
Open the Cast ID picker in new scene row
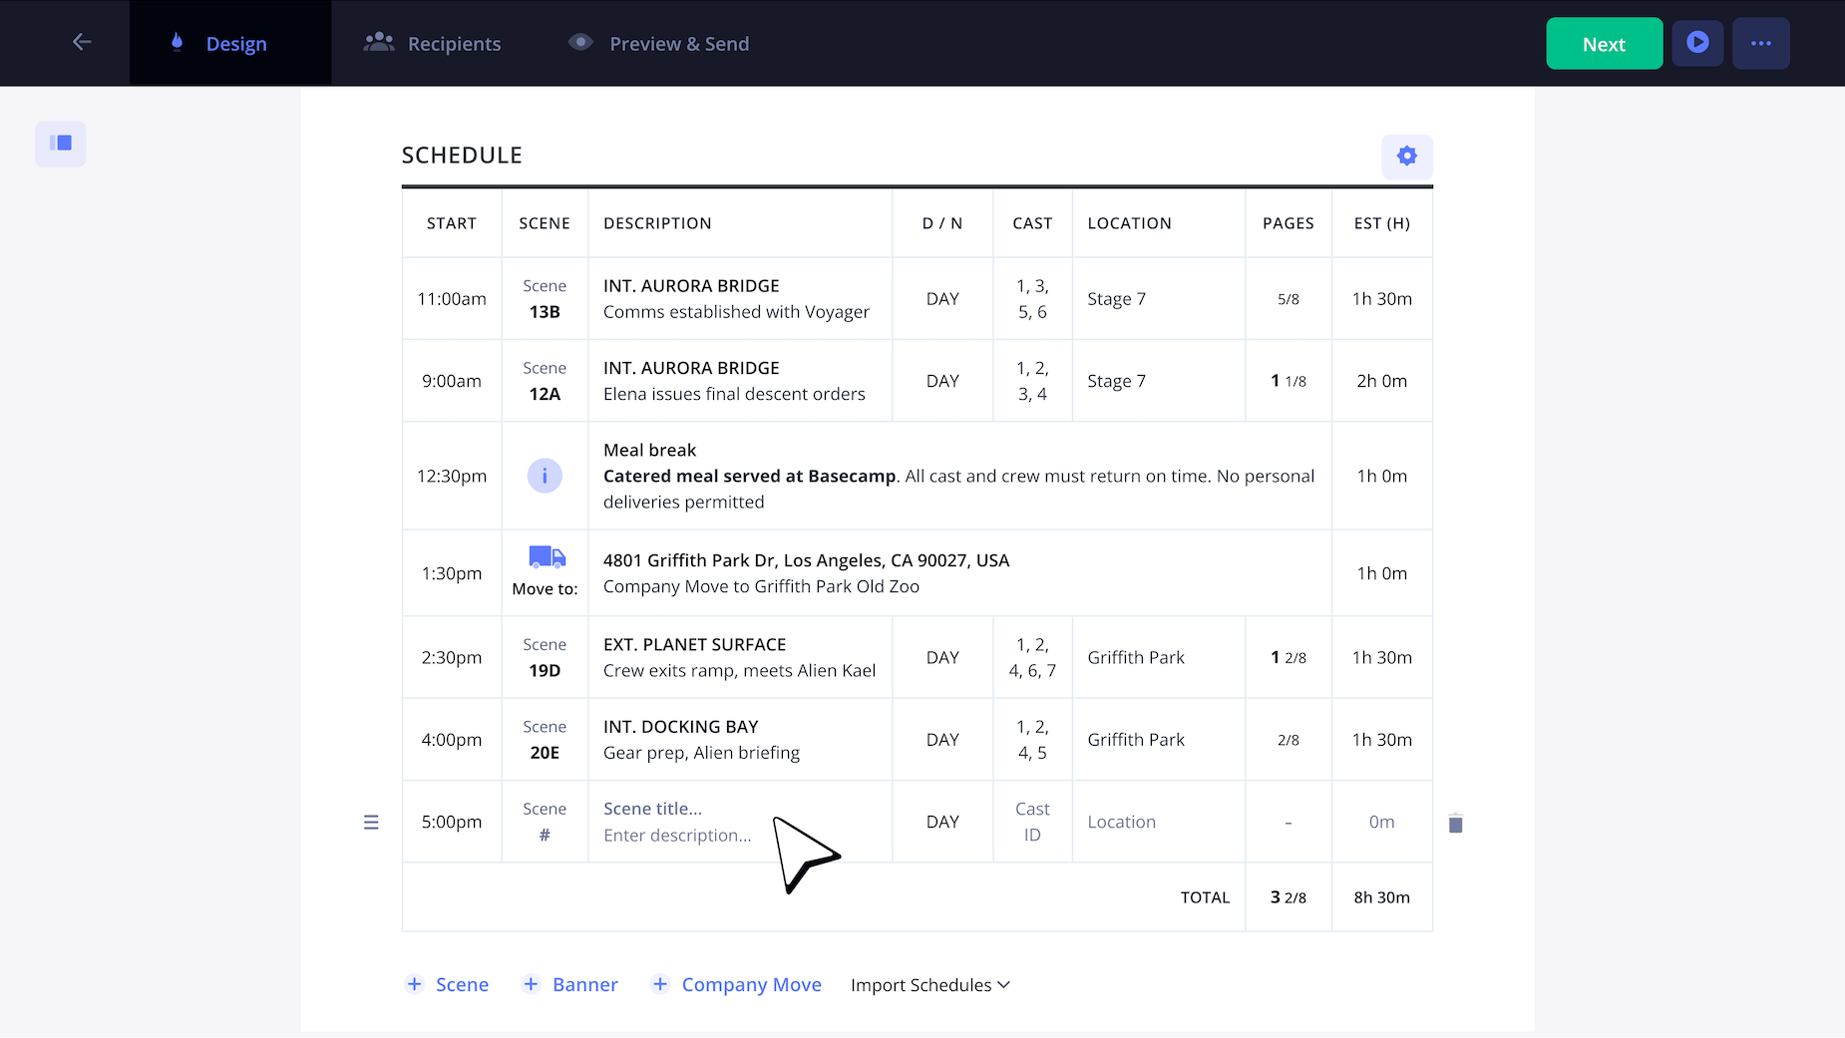[x=1032, y=822]
